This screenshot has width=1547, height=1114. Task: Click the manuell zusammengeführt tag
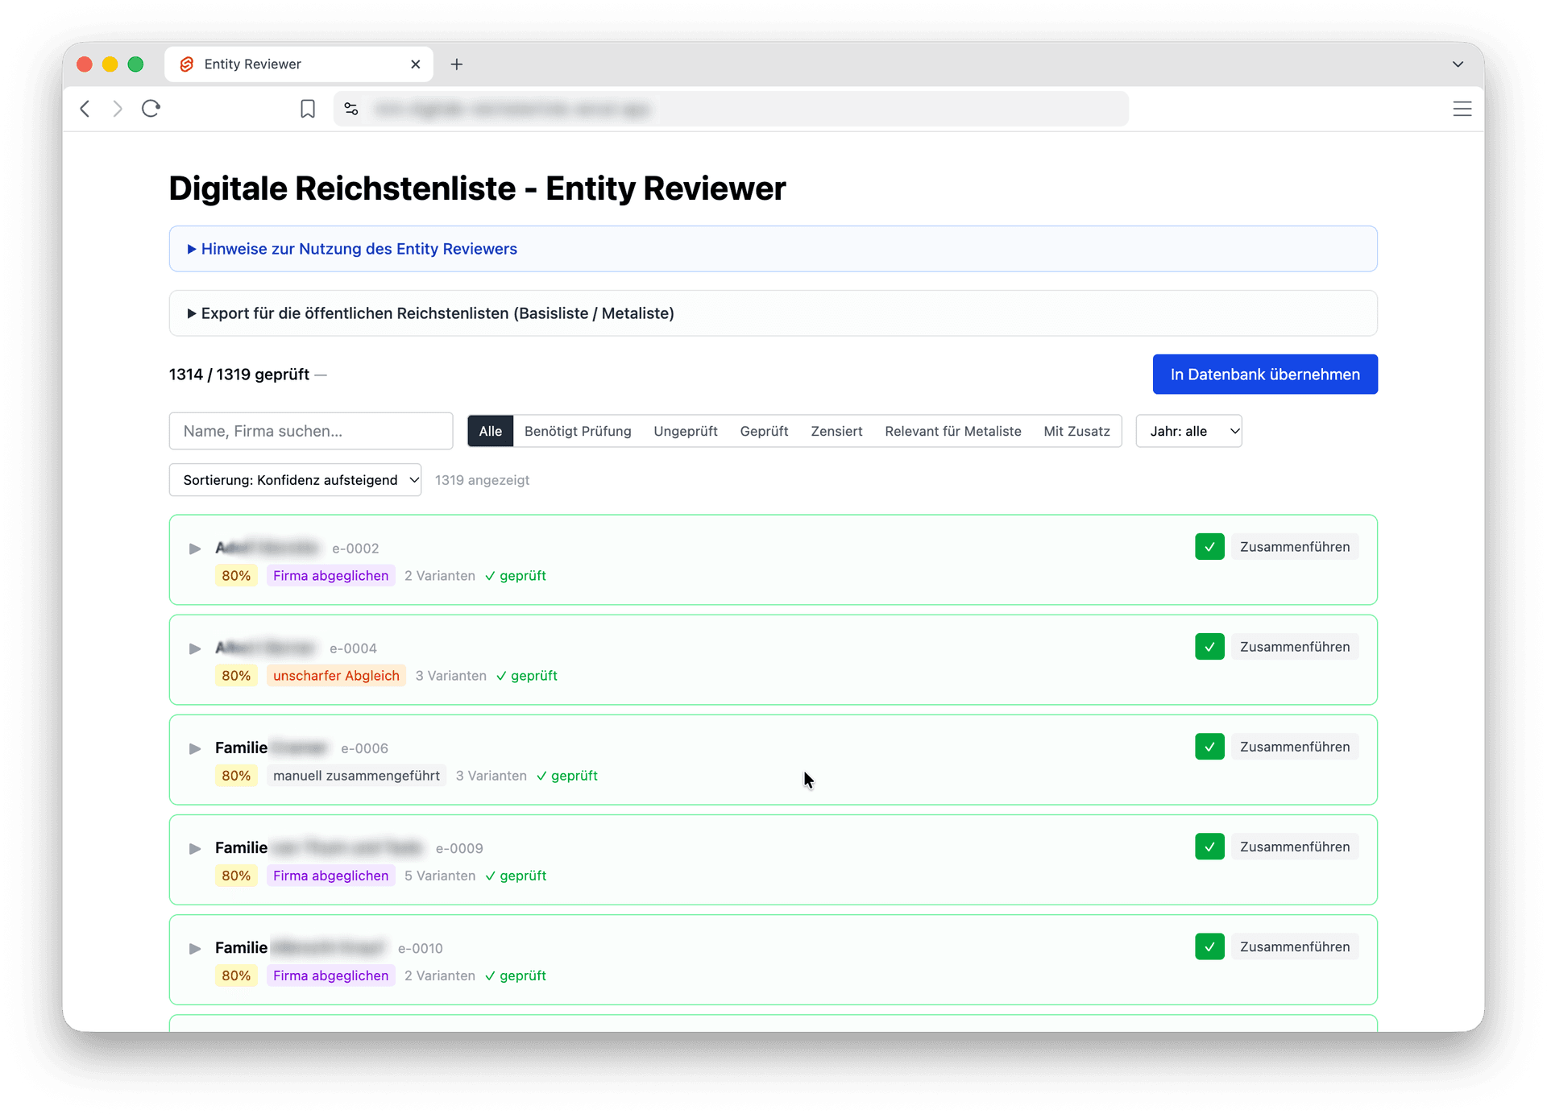tap(356, 776)
